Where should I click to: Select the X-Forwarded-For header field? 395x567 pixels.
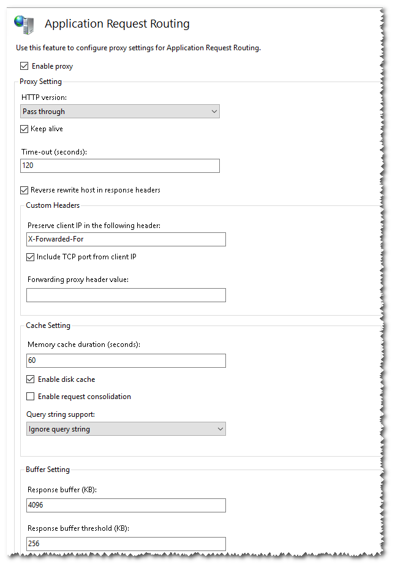126,239
